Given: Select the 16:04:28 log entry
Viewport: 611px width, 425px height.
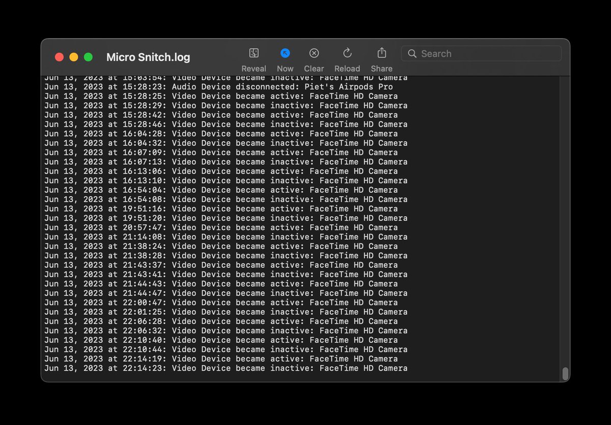Looking at the screenshot, I should [221, 134].
